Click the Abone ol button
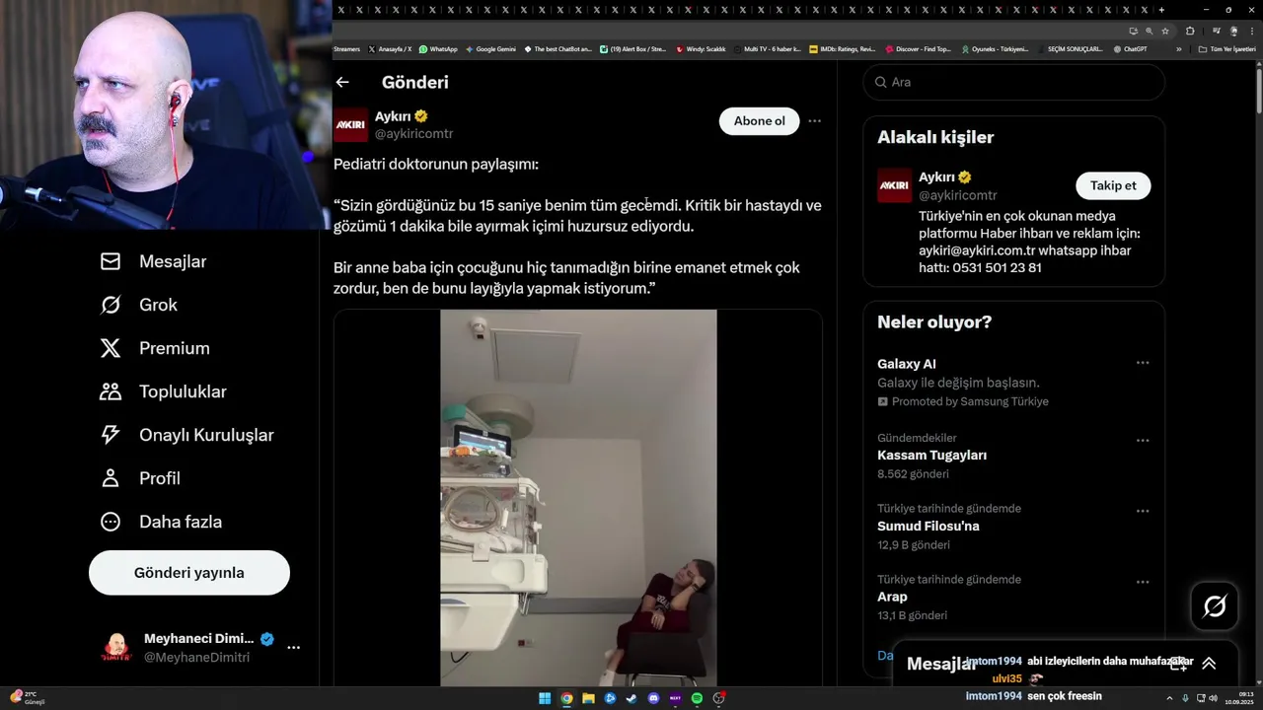The height and width of the screenshot is (710, 1263). 760,121
